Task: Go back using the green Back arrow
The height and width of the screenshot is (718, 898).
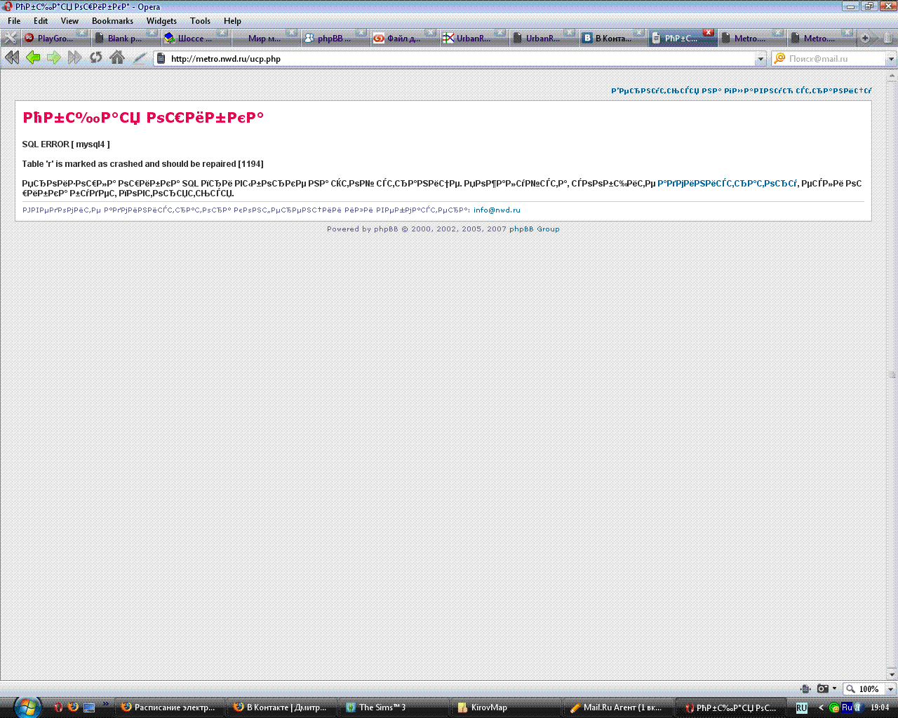Action: (x=33, y=58)
